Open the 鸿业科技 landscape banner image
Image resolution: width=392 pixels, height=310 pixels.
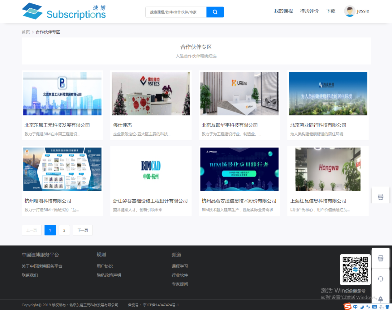click(328, 94)
